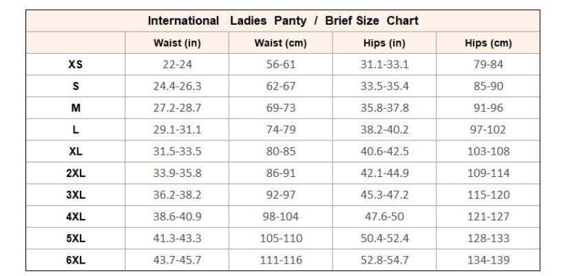This screenshot has height=276, width=568.
Task: Click the 6XL size row label
Action: point(76,260)
